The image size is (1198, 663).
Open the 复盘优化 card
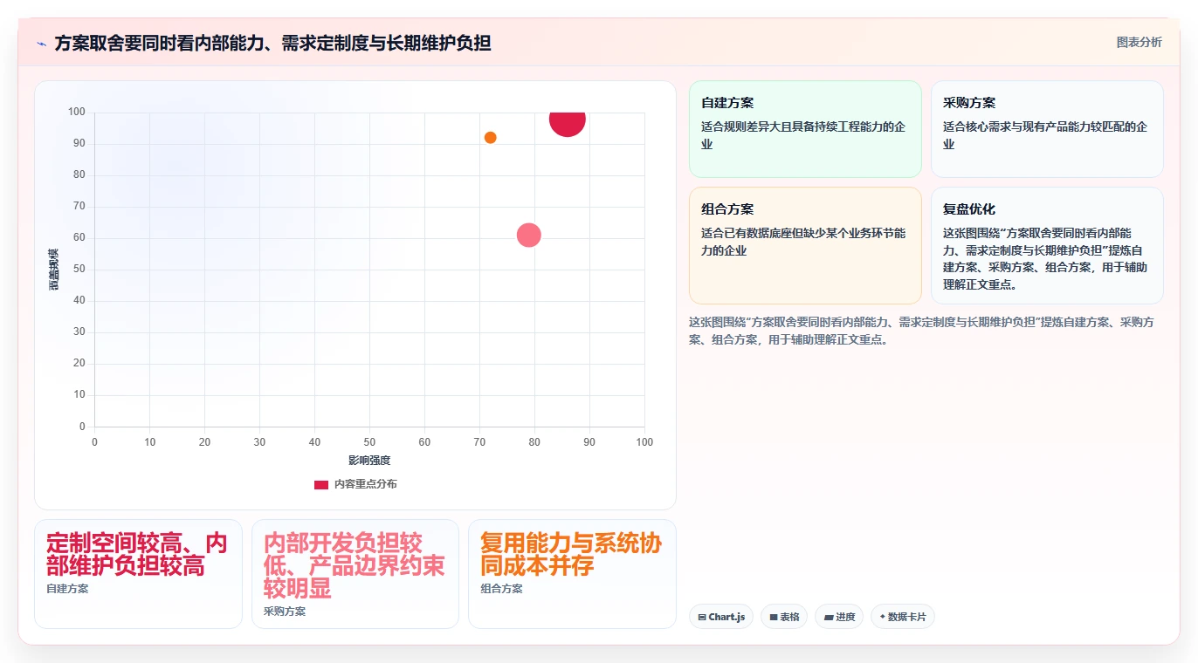pos(1047,245)
